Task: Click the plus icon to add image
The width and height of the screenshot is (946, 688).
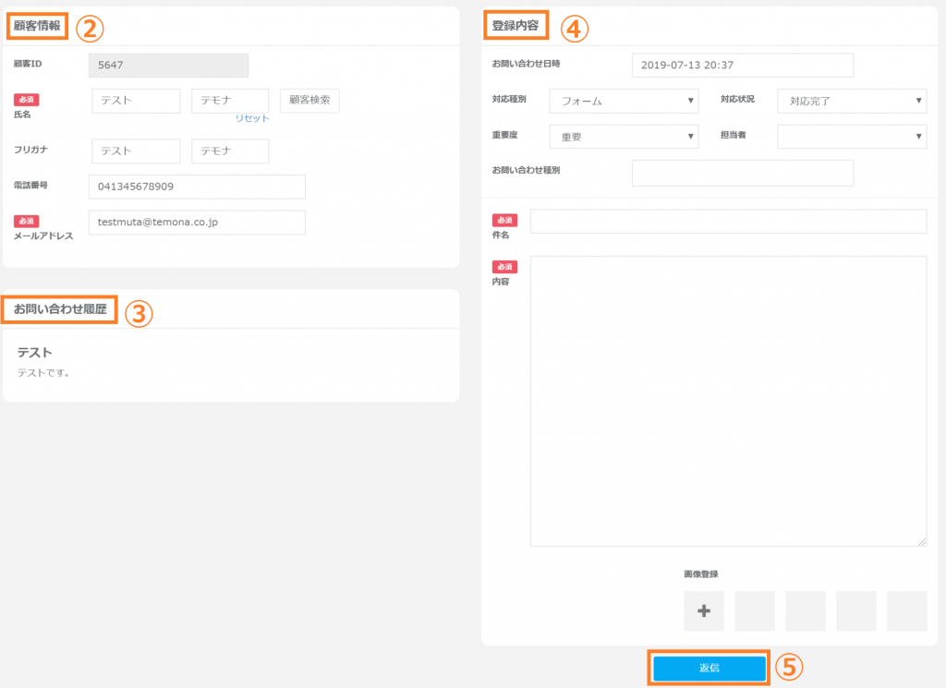Action: click(x=703, y=610)
